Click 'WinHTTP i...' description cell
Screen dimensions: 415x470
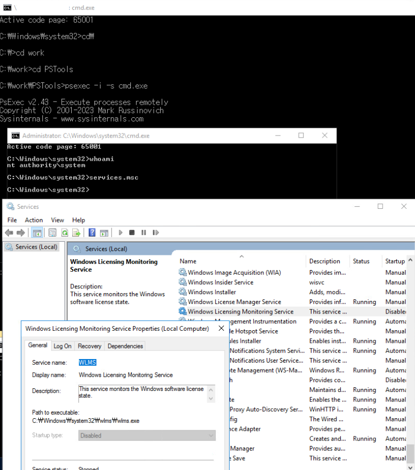[x=327, y=409]
